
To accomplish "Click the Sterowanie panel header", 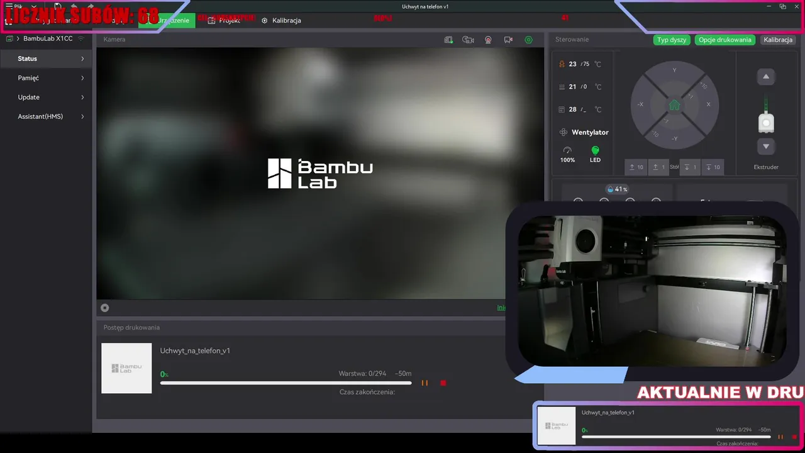I will point(572,39).
